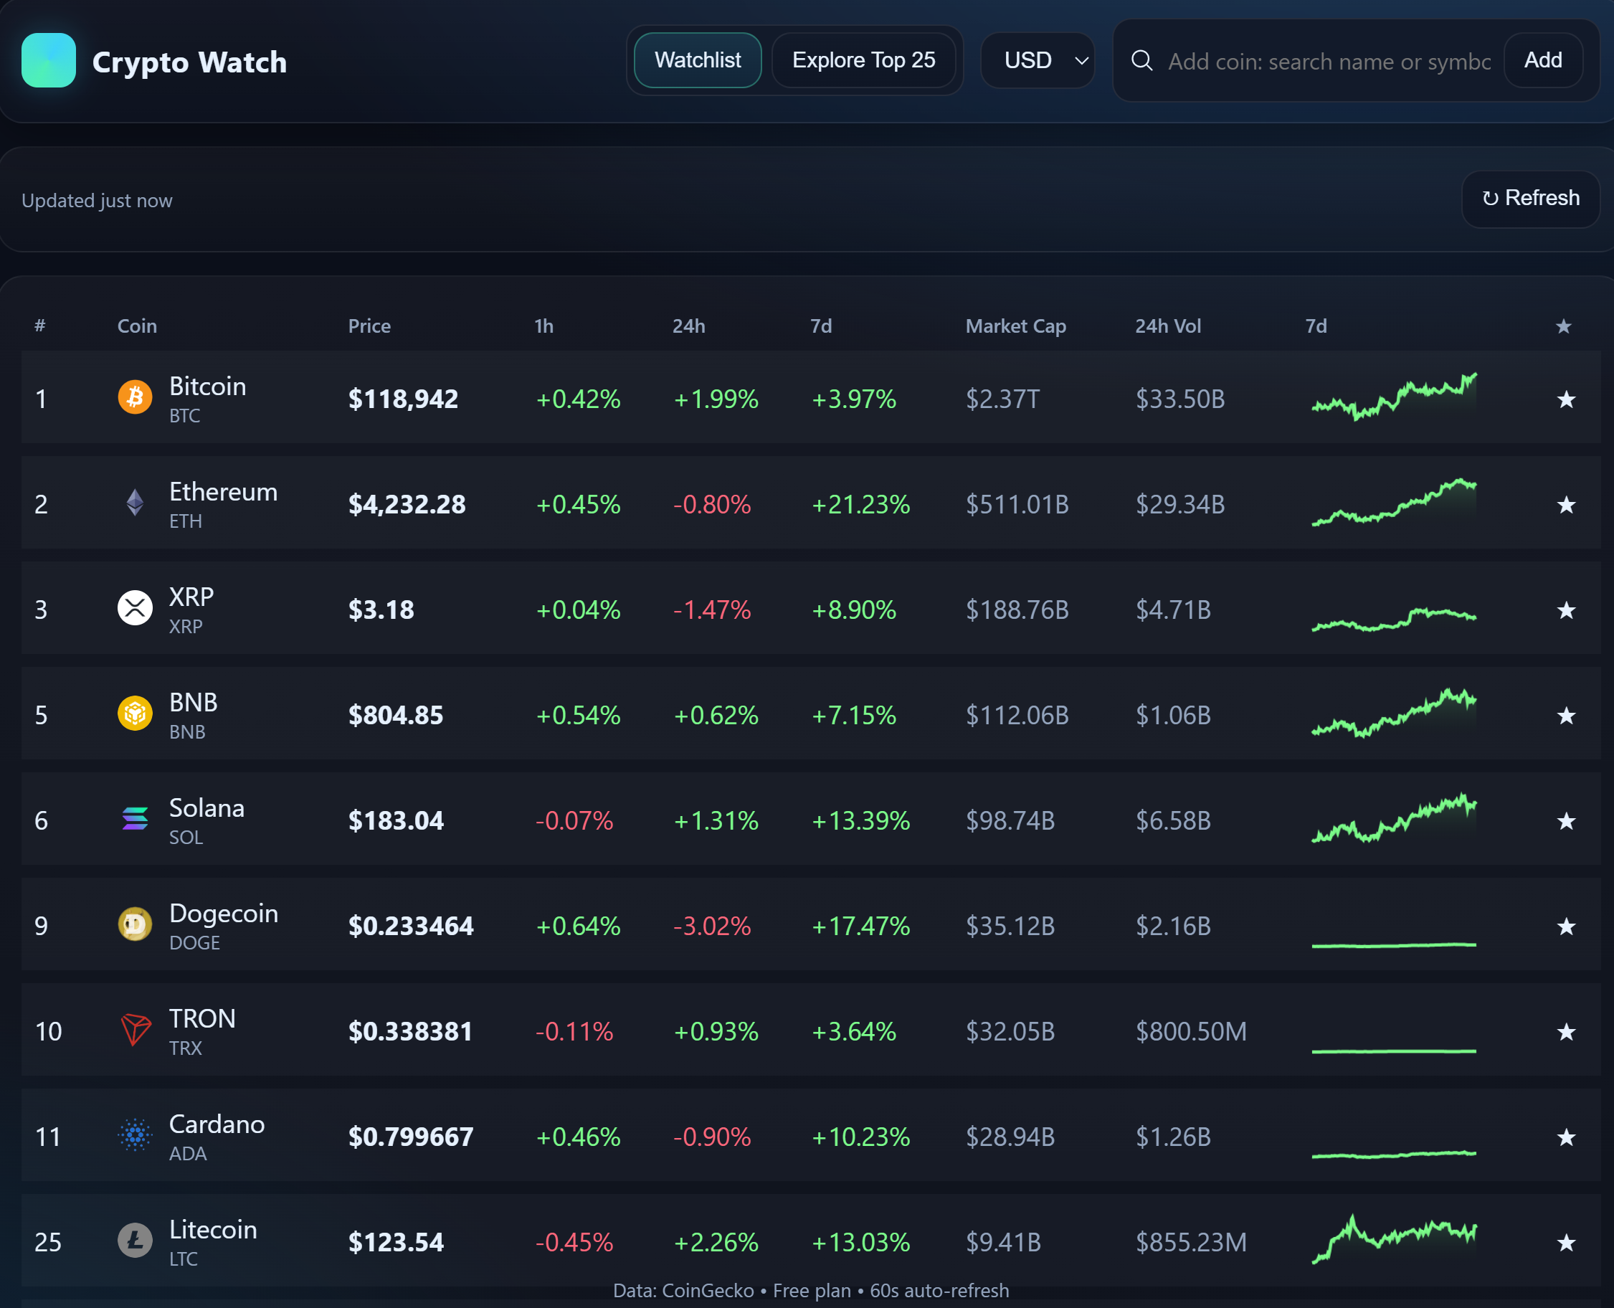The width and height of the screenshot is (1614, 1308).
Task: Click the XRP coin logo icon
Action: click(x=135, y=608)
